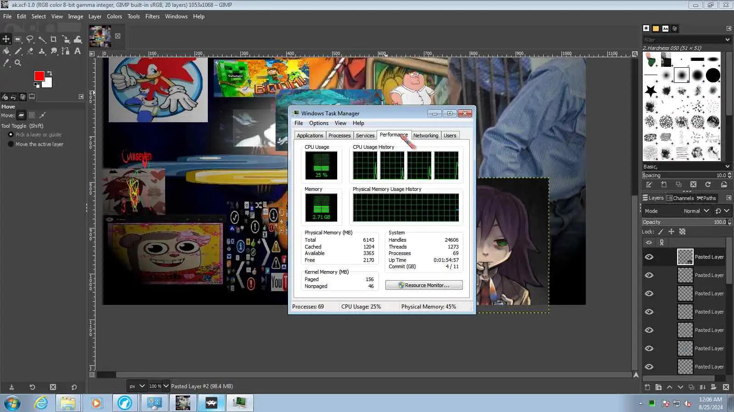
Task: Select the Fuzzy Select wand tool
Action: pos(42,39)
